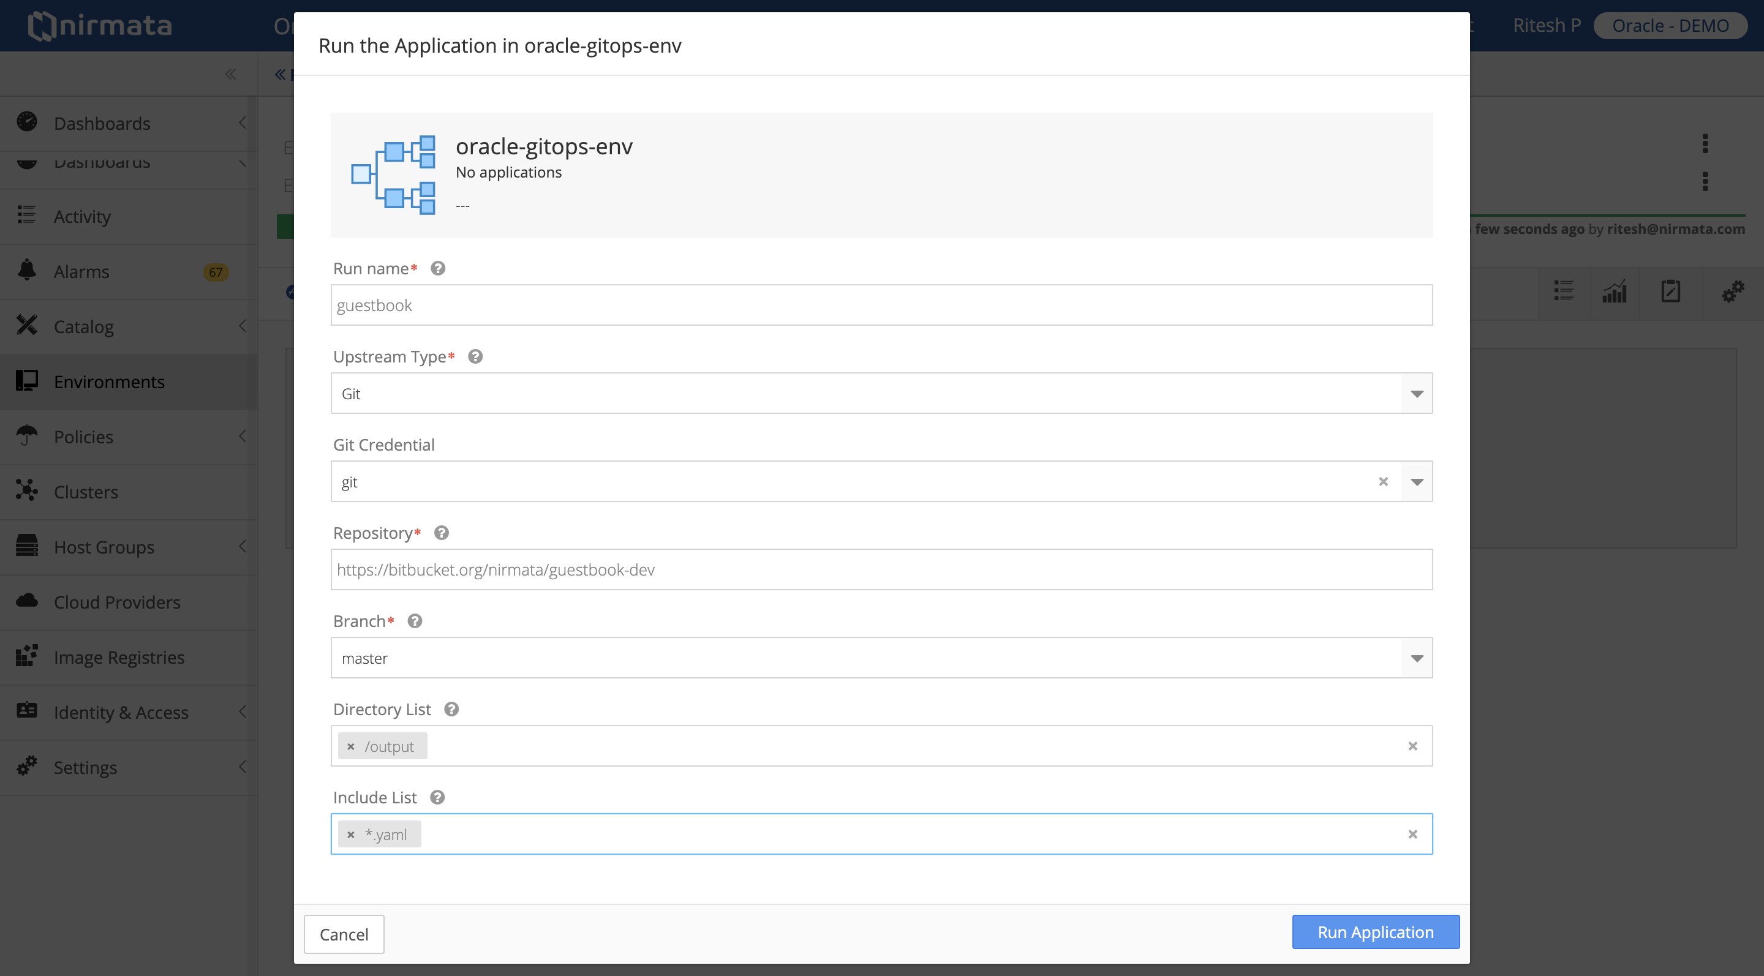
Task: Click the help icon next to Repository
Action: (441, 533)
